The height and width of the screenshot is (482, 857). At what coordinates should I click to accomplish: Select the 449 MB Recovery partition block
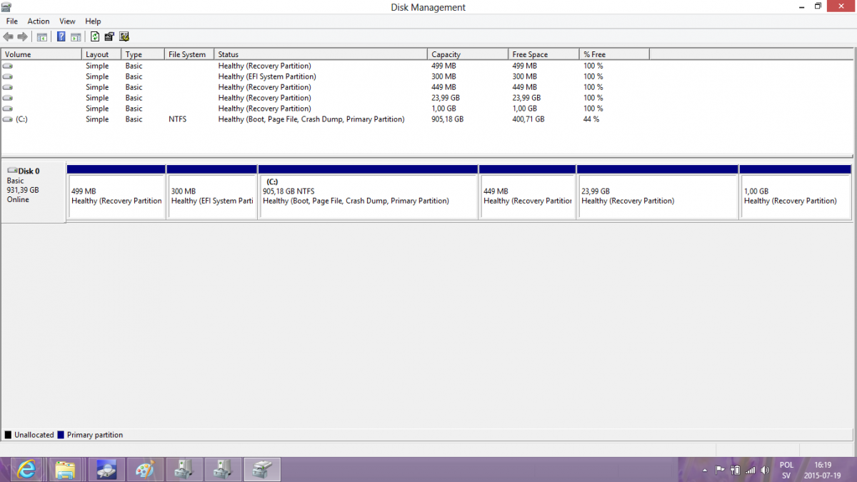click(527, 192)
